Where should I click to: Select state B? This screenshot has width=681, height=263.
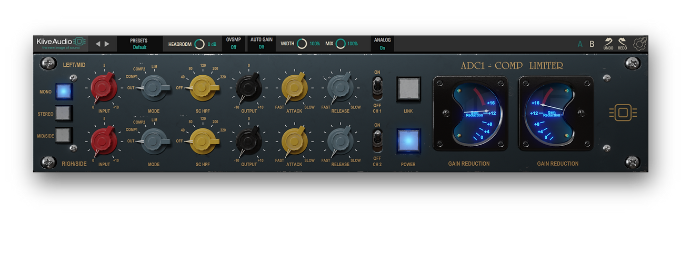592,44
